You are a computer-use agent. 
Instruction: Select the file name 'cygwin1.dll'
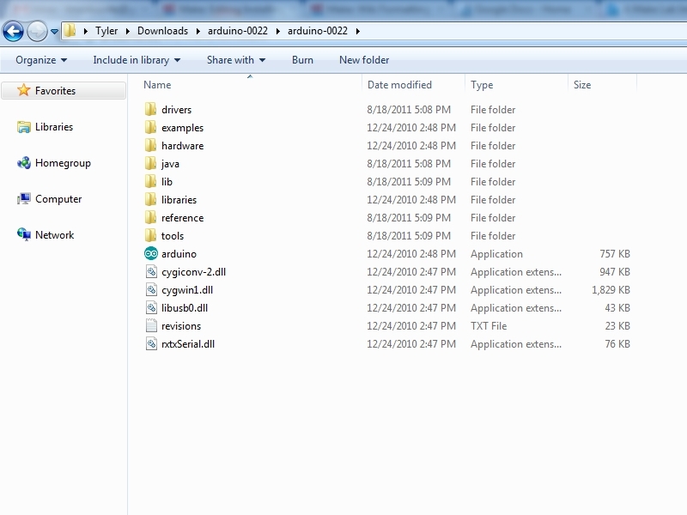(187, 290)
